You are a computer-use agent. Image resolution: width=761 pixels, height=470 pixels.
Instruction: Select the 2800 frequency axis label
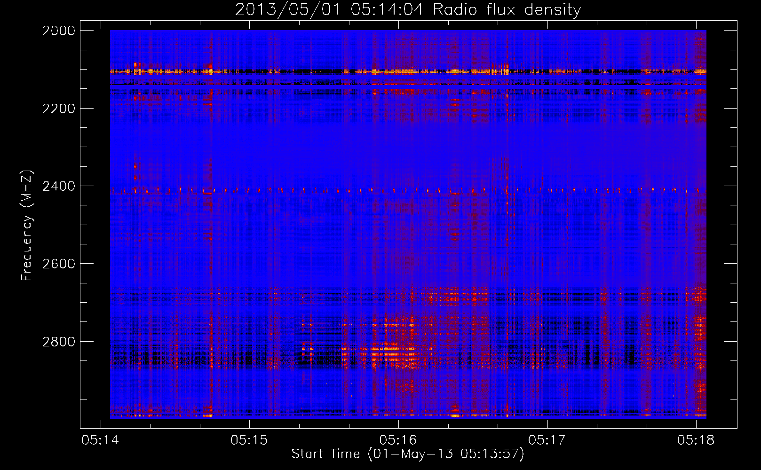59,342
